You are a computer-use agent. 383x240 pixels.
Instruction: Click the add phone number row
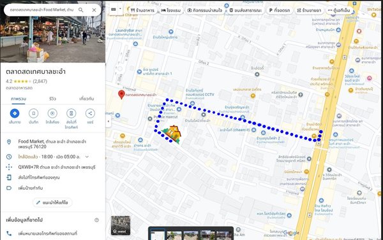(53, 234)
